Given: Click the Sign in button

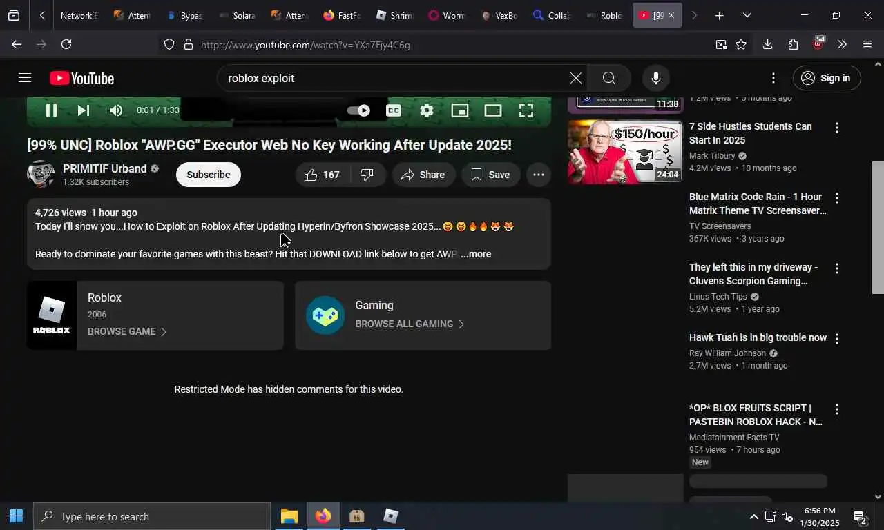Looking at the screenshot, I should (827, 78).
